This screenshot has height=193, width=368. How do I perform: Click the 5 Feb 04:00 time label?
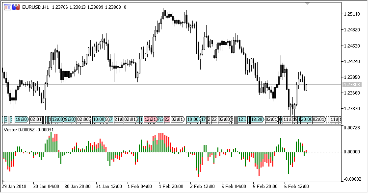coord(234,187)
